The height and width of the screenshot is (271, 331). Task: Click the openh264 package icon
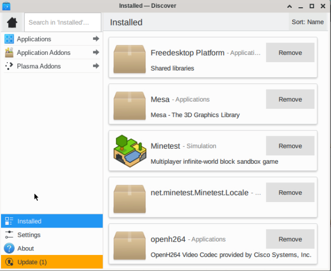(129, 245)
